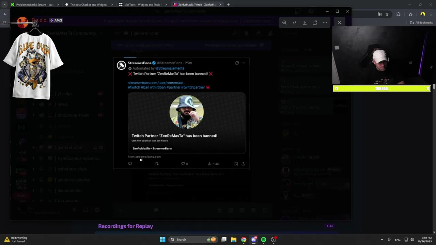
Task: Click the @StreamElements mention
Action: click(x=170, y=68)
